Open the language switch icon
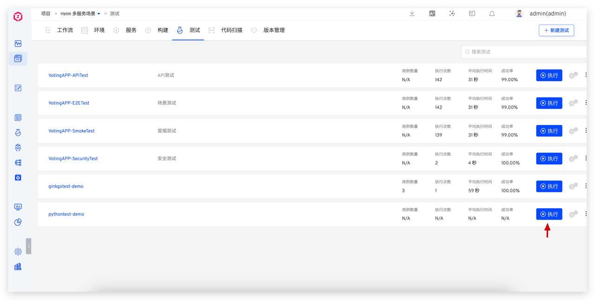The width and height of the screenshot is (595, 300). [432, 14]
